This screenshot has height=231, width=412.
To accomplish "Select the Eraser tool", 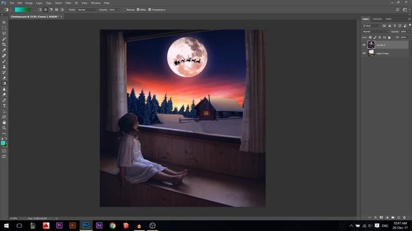I will (4, 78).
